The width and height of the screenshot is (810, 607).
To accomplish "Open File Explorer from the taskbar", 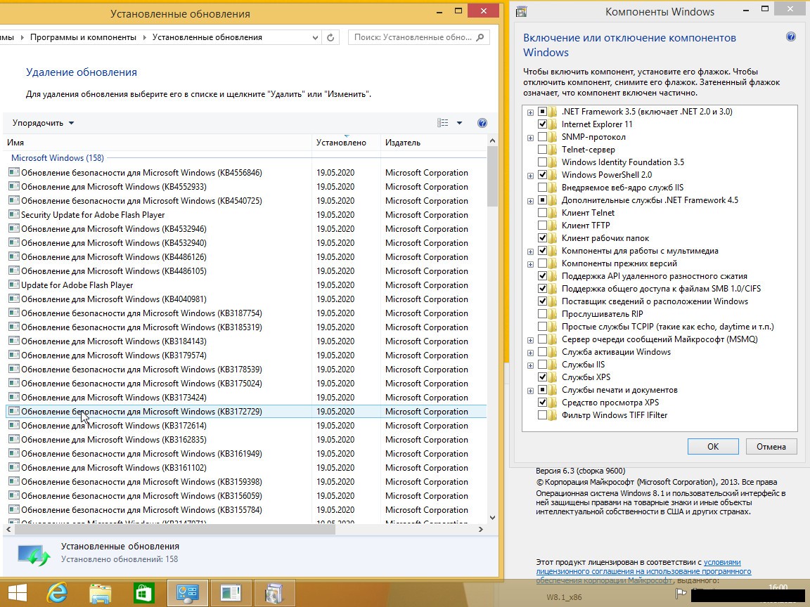I will [101, 594].
